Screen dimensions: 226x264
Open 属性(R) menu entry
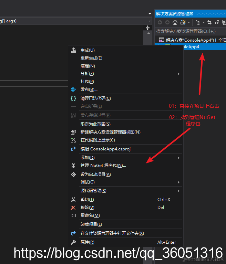(x=126, y=242)
